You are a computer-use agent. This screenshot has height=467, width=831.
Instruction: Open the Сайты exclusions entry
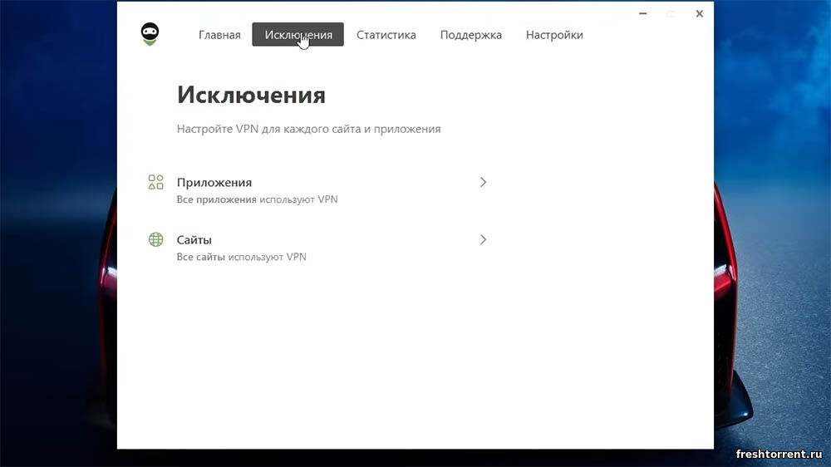coord(194,239)
